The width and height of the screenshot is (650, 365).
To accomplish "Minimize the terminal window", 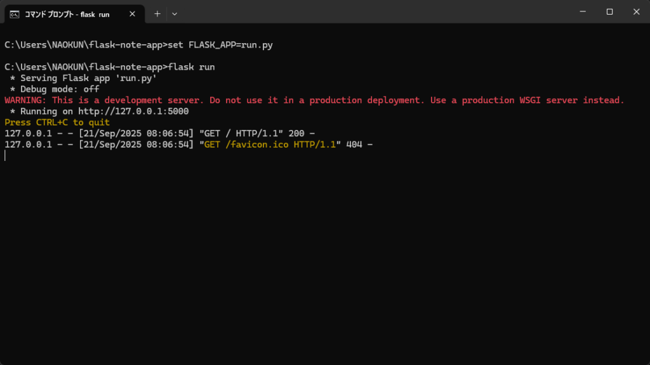I will (583, 11).
